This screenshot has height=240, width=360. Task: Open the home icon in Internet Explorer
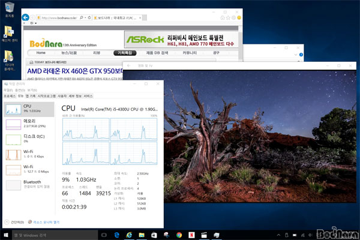coord(222,17)
